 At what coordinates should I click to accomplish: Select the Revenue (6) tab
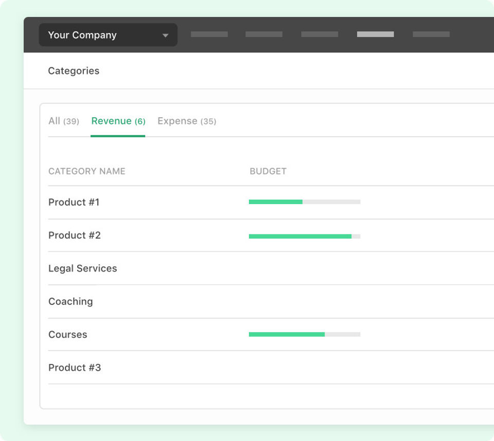coord(118,121)
